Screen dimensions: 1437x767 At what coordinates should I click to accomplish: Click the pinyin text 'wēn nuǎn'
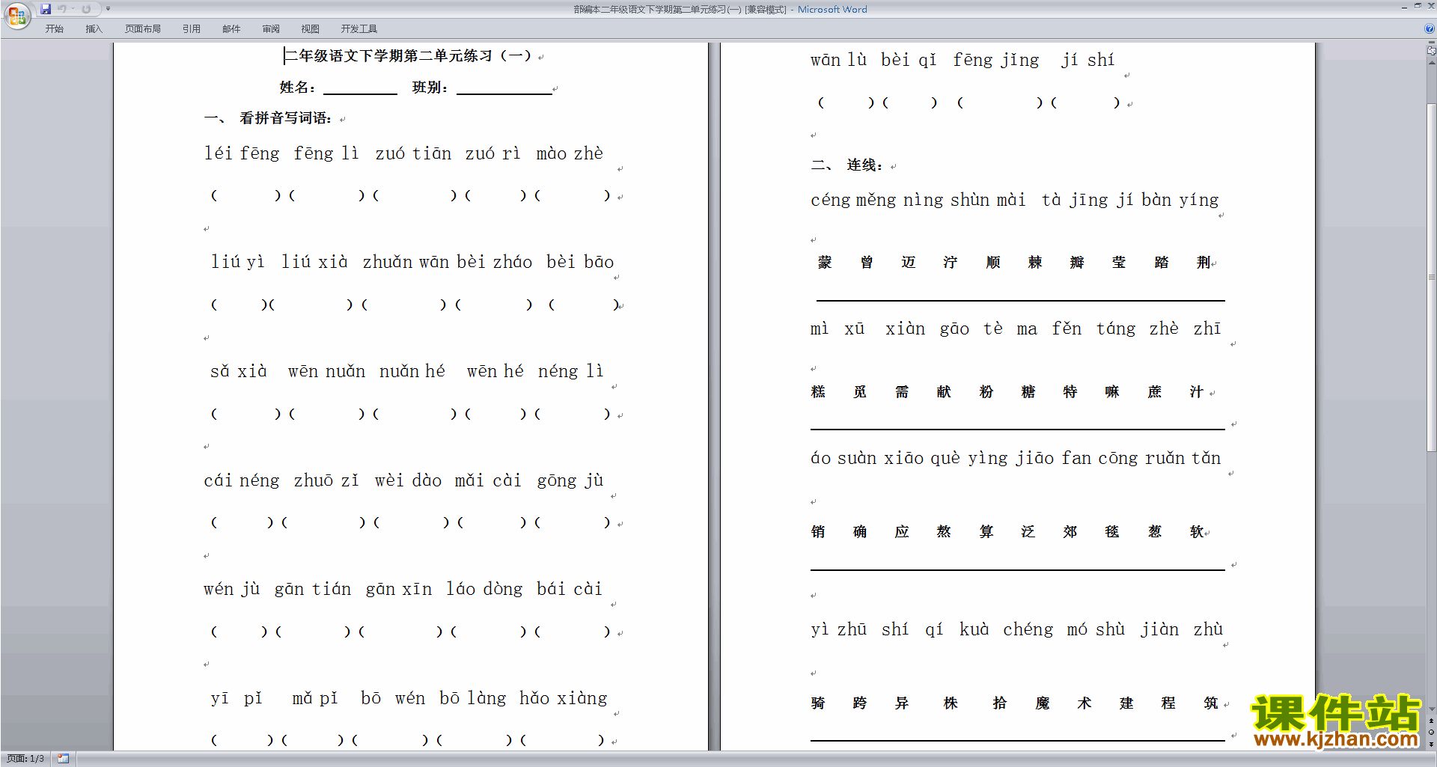click(x=326, y=371)
